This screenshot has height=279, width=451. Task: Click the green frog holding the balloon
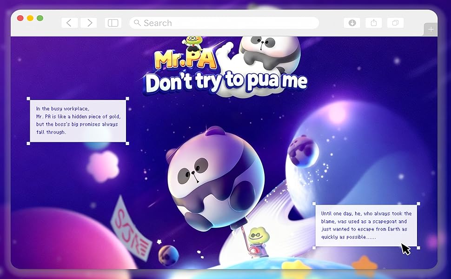tap(258, 242)
